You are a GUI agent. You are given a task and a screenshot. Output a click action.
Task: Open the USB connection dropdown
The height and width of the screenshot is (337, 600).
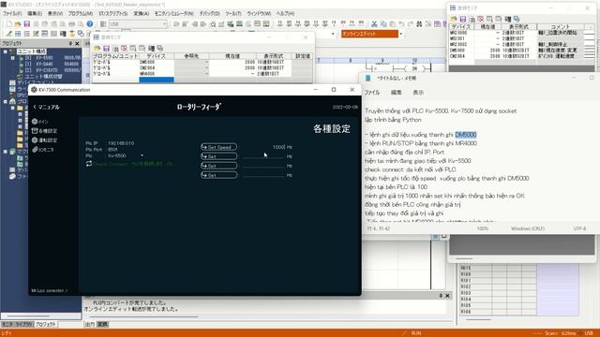(x=165, y=24)
